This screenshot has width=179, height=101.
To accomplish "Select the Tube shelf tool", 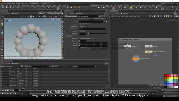I will point(11,8).
